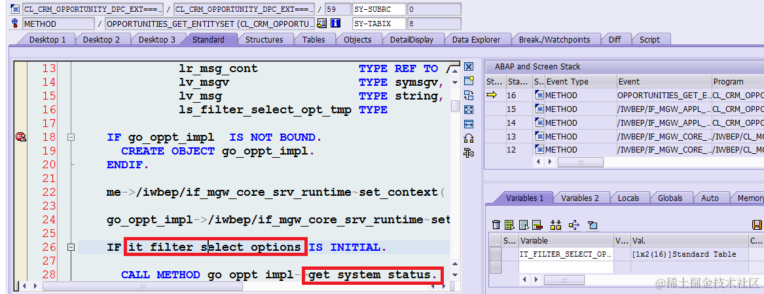
Task: Click the maximize horizontally tool icon
Action: click(469, 124)
